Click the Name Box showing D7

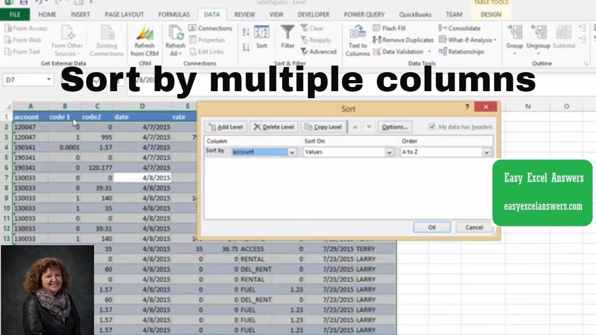pyautogui.click(x=23, y=80)
